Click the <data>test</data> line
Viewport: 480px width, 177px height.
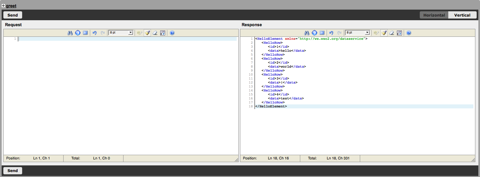pyautogui.click(x=286, y=98)
